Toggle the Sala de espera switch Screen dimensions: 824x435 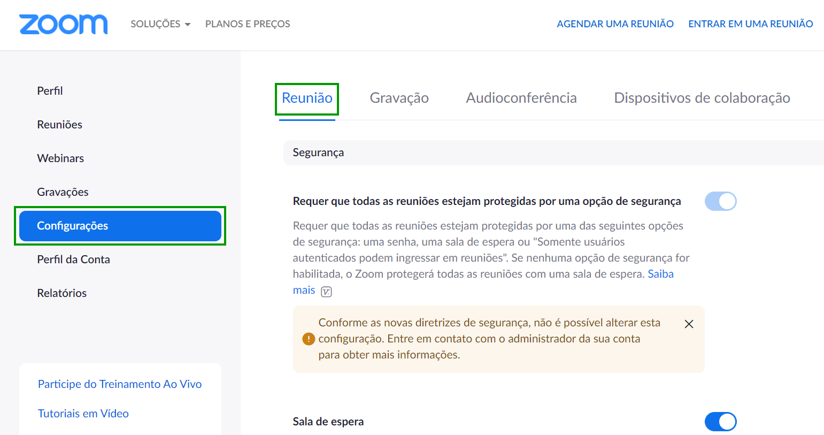(720, 422)
